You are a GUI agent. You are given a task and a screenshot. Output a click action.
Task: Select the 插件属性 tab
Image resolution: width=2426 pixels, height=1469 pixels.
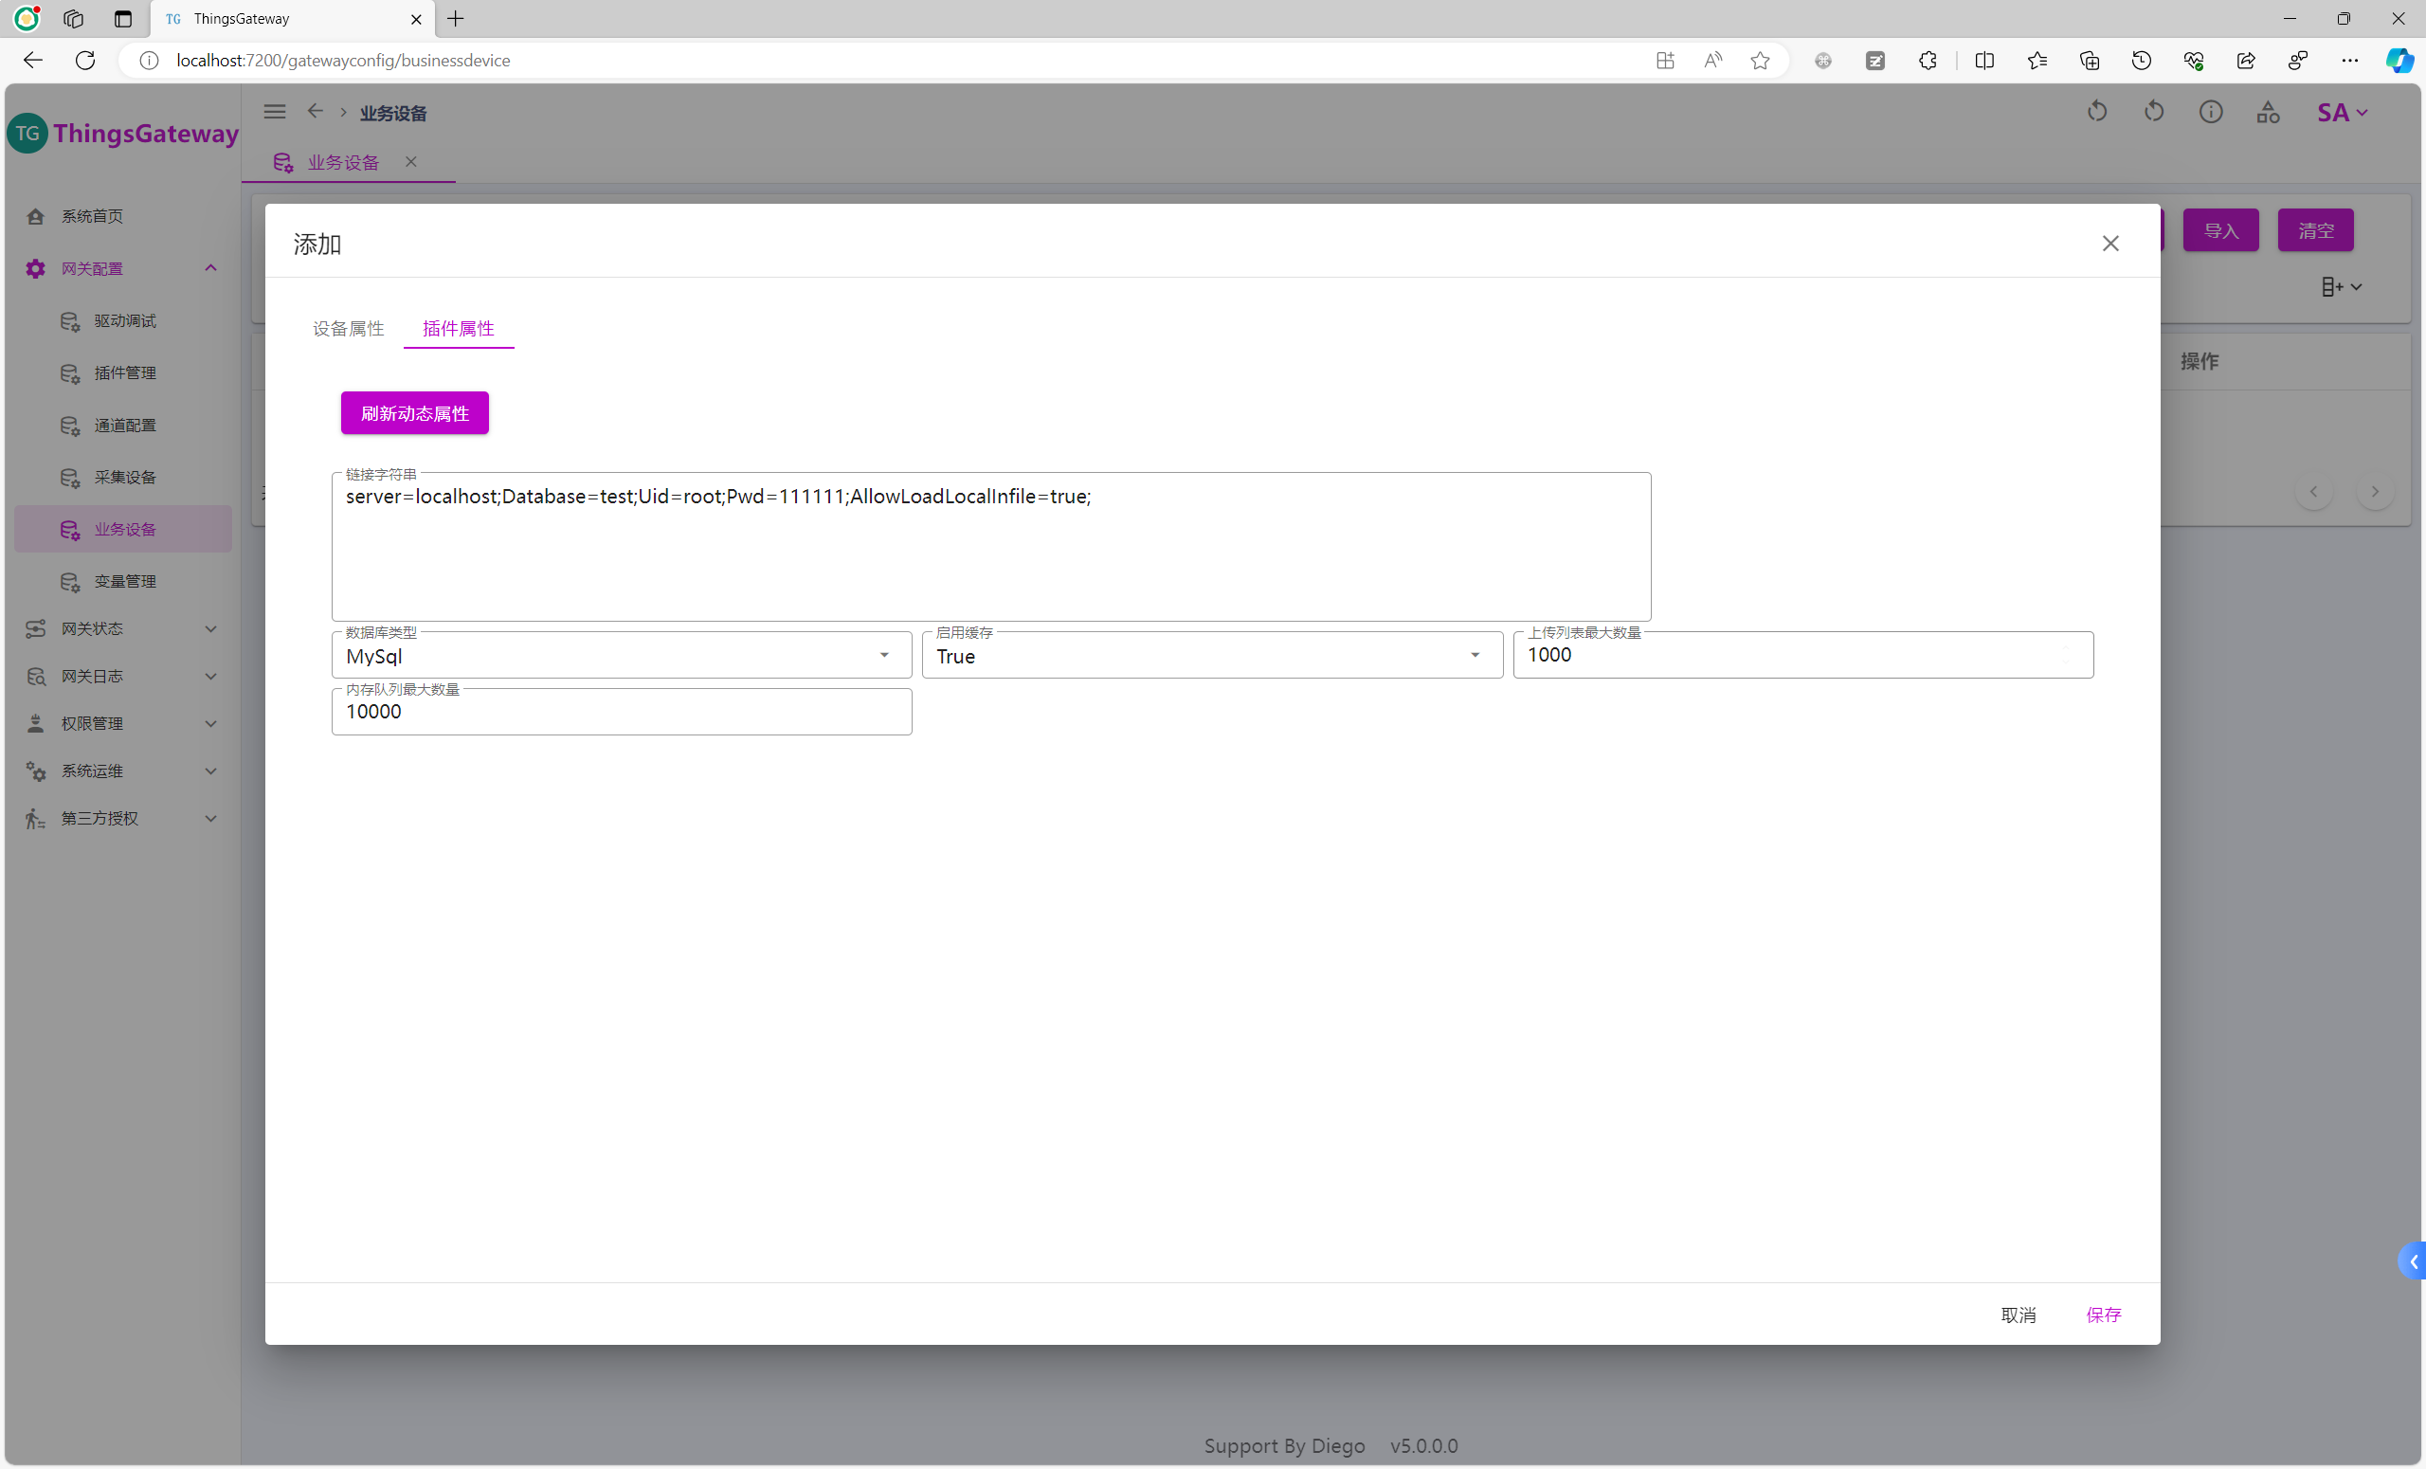458,329
